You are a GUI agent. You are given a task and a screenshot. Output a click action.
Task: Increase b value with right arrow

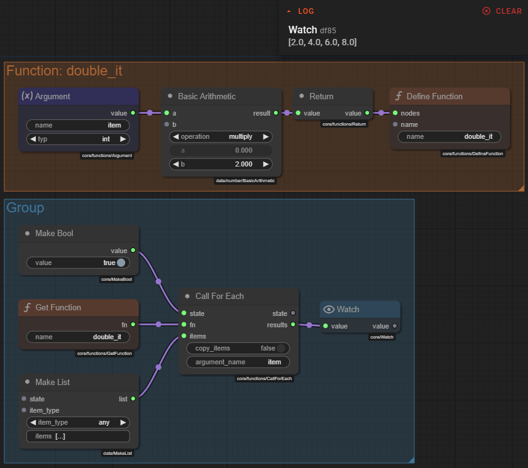click(266, 164)
